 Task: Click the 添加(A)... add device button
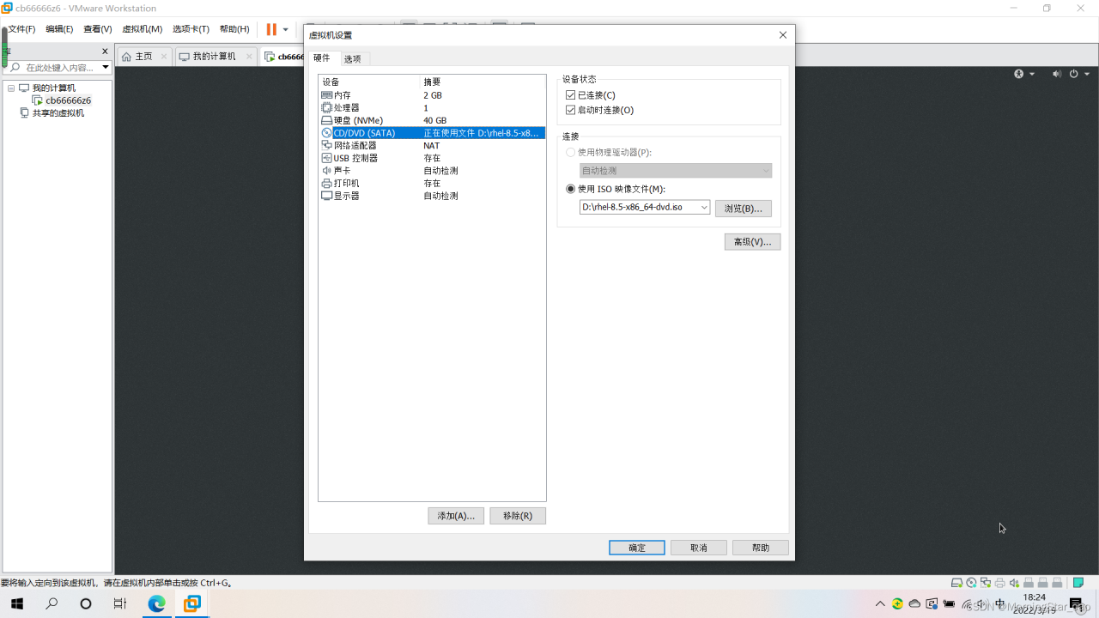456,516
